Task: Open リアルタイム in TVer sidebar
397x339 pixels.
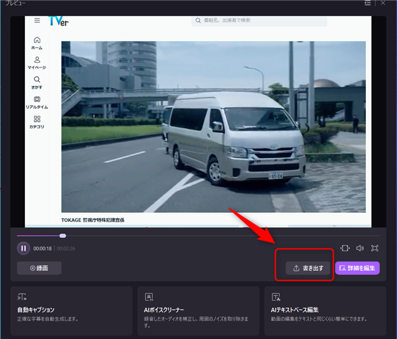Action: point(37,102)
